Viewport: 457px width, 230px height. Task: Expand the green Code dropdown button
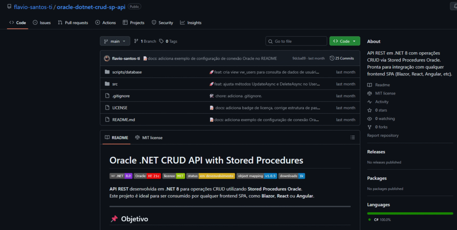click(345, 41)
